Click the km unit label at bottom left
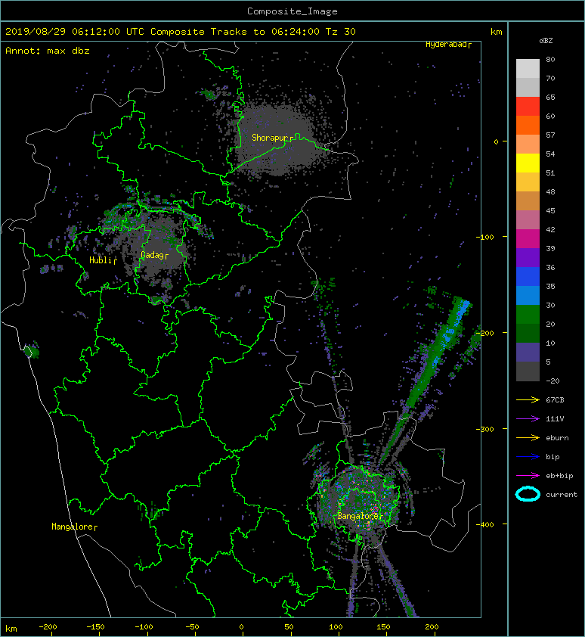The image size is (585, 637). tap(11, 629)
